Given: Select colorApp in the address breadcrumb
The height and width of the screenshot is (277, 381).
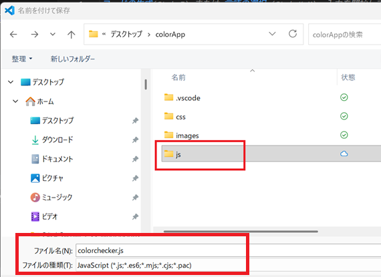Looking at the screenshot, I should coord(170,35).
